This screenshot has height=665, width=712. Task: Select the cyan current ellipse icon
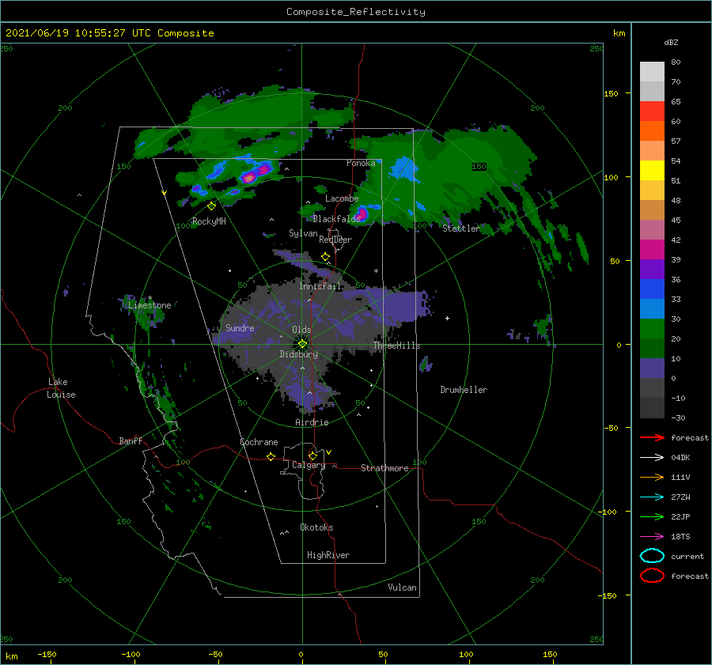pyautogui.click(x=652, y=556)
